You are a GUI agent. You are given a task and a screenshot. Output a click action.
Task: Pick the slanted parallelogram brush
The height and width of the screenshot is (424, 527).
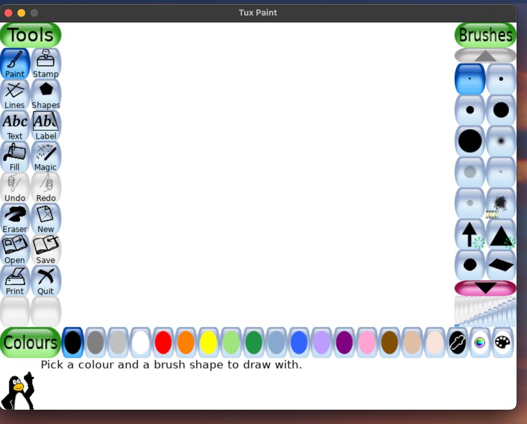click(501, 265)
